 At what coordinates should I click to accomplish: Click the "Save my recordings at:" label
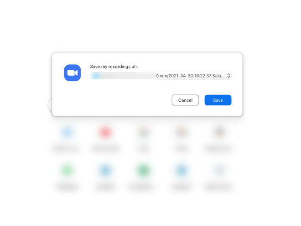coord(114,67)
